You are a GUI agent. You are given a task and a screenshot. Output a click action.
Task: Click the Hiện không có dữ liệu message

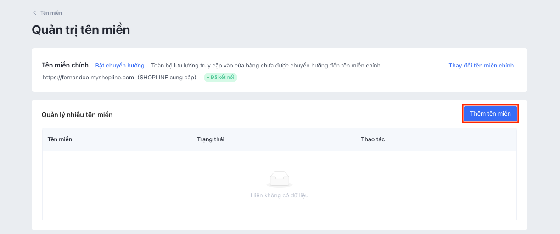point(279,195)
